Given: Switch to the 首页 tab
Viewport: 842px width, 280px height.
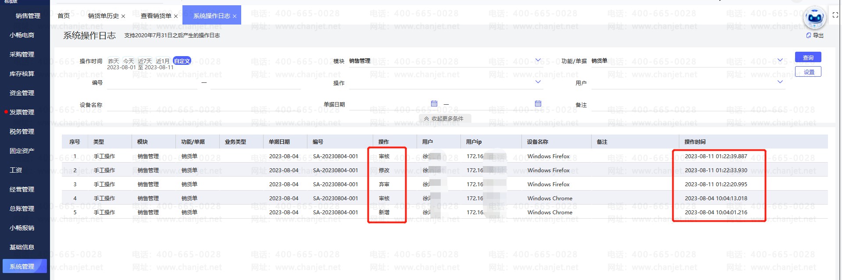Looking at the screenshot, I should (64, 16).
